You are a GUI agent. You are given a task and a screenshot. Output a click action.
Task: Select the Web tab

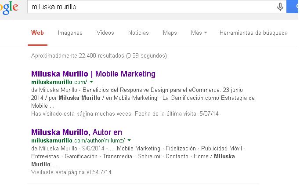point(37,33)
